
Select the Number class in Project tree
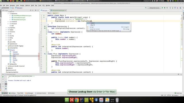[x=15, y=60]
